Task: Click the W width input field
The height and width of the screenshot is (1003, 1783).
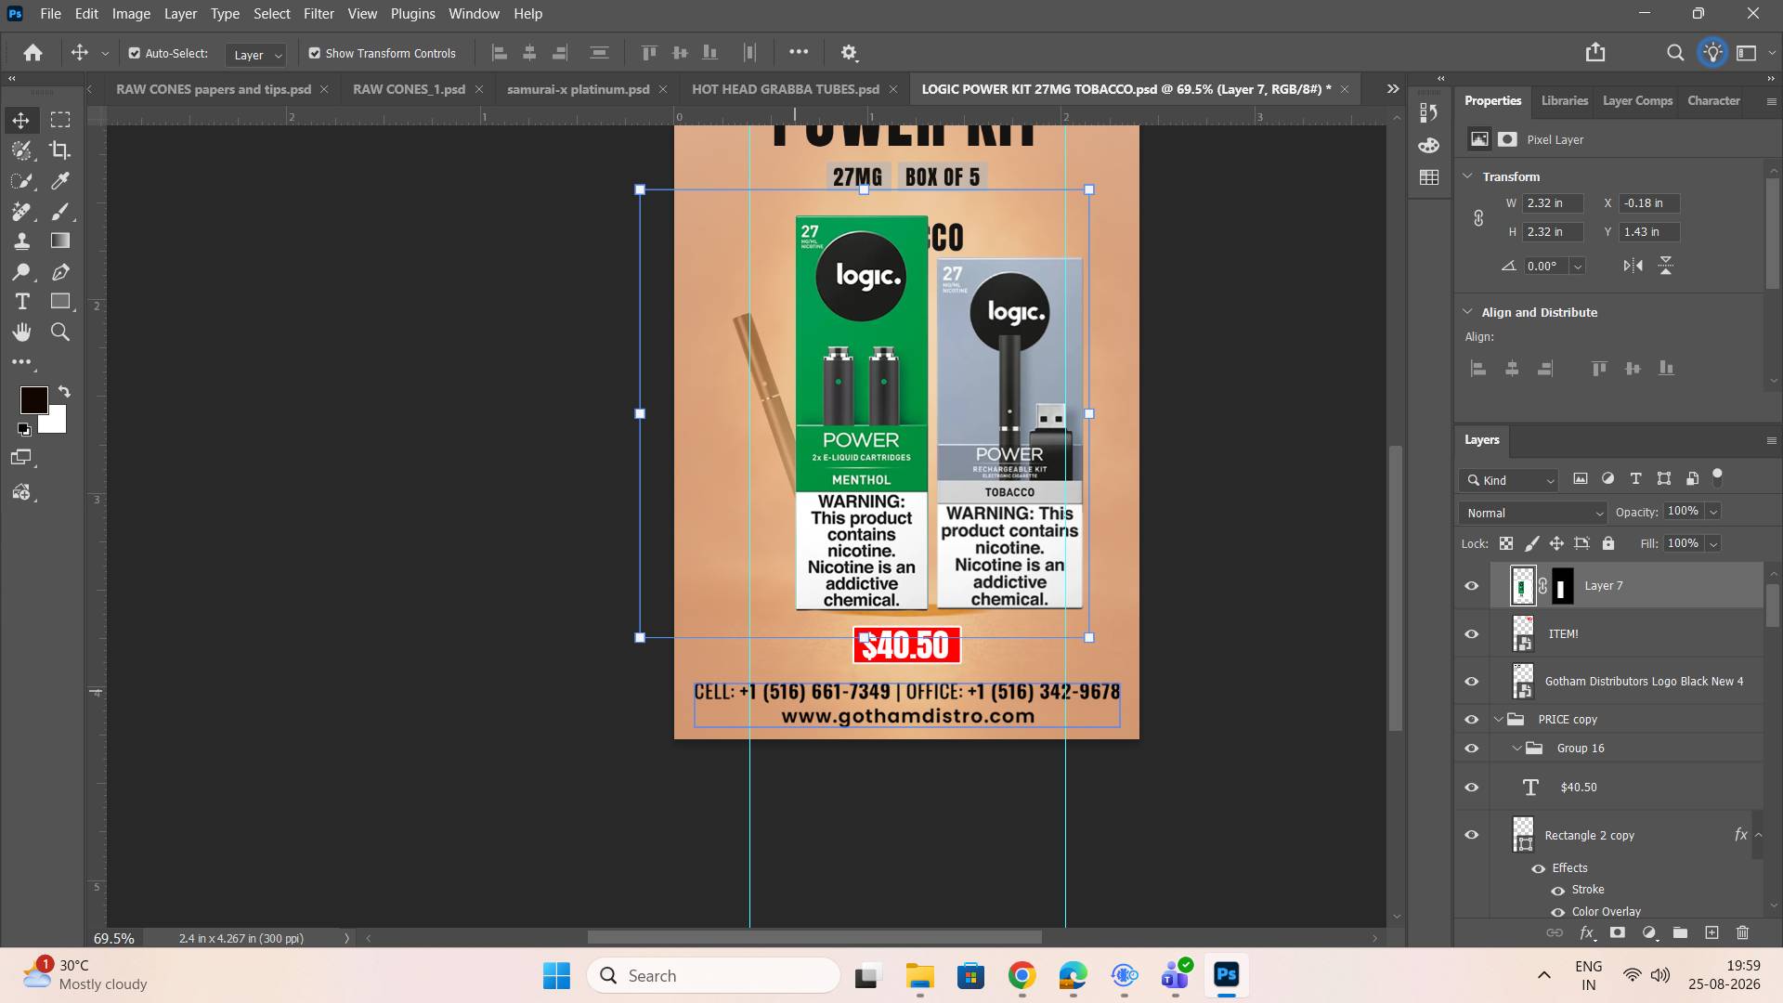Action: point(1553,203)
